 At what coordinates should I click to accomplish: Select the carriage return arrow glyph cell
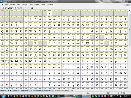click(50, 13)
